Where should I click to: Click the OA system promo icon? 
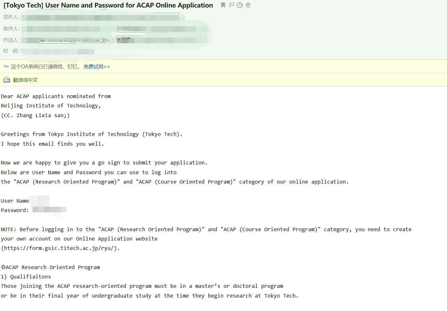pos(6,66)
